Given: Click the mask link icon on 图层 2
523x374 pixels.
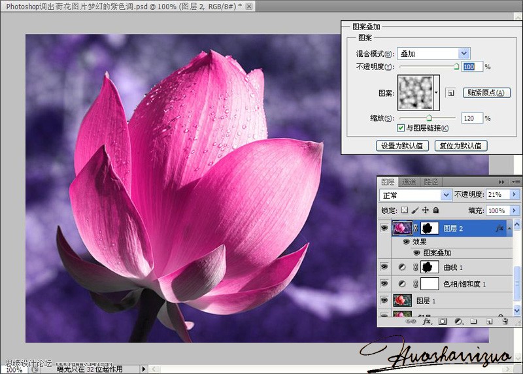Looking at the screenshot, I should pos(416,228).
